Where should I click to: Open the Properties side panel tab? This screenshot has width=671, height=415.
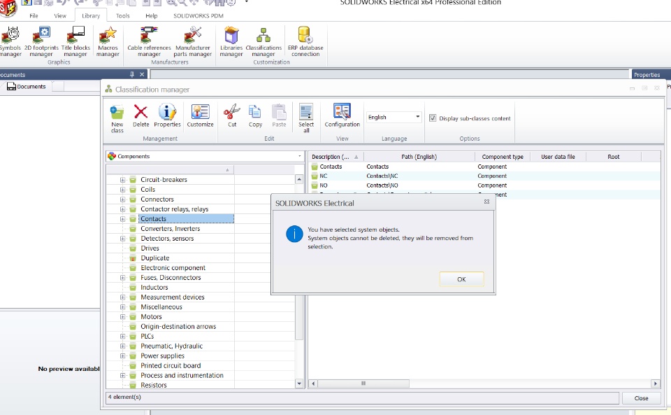click(x=647, y=74)
